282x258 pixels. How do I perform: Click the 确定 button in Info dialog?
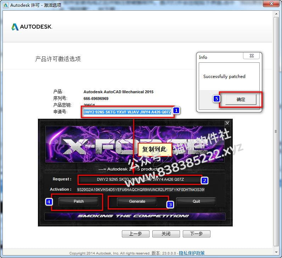[241, 100]
